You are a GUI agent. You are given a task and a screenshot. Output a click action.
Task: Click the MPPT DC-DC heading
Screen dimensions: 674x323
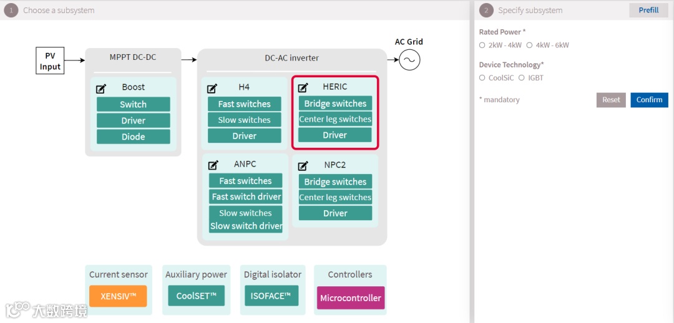132,57
